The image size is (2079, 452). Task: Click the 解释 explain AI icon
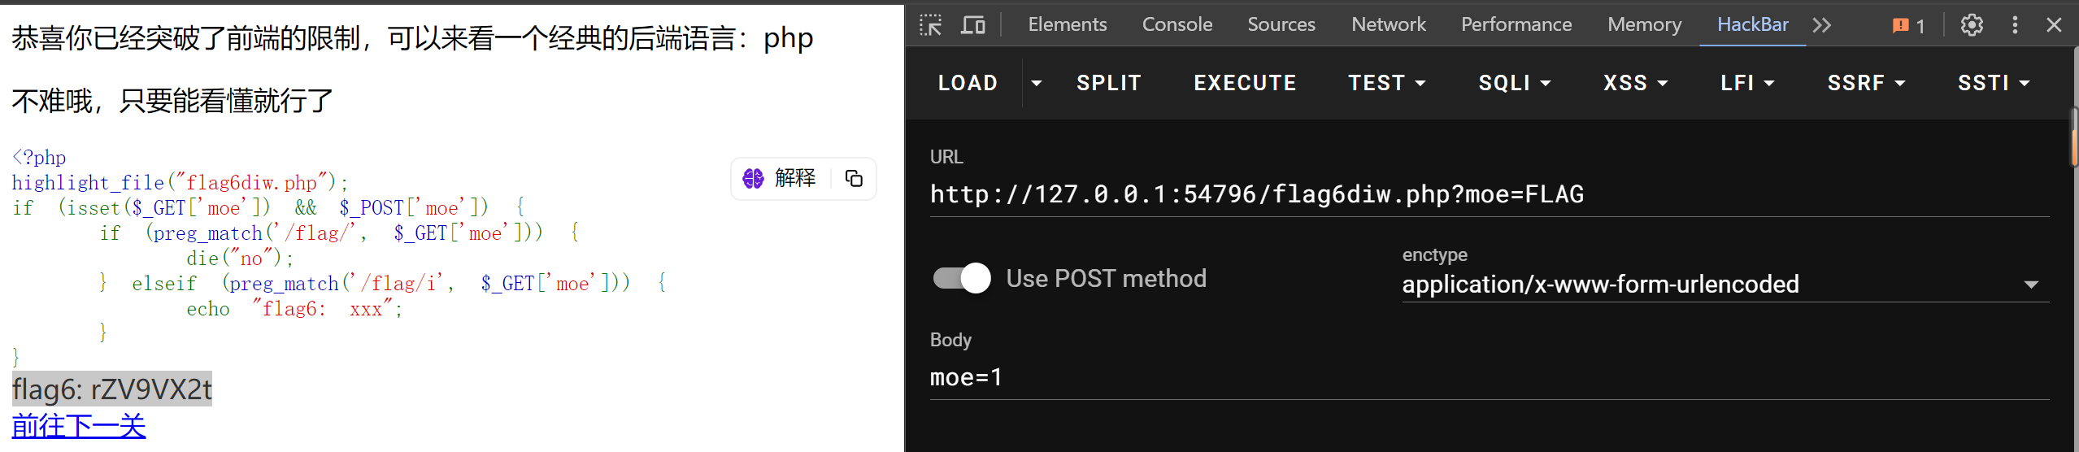[753, 178]
